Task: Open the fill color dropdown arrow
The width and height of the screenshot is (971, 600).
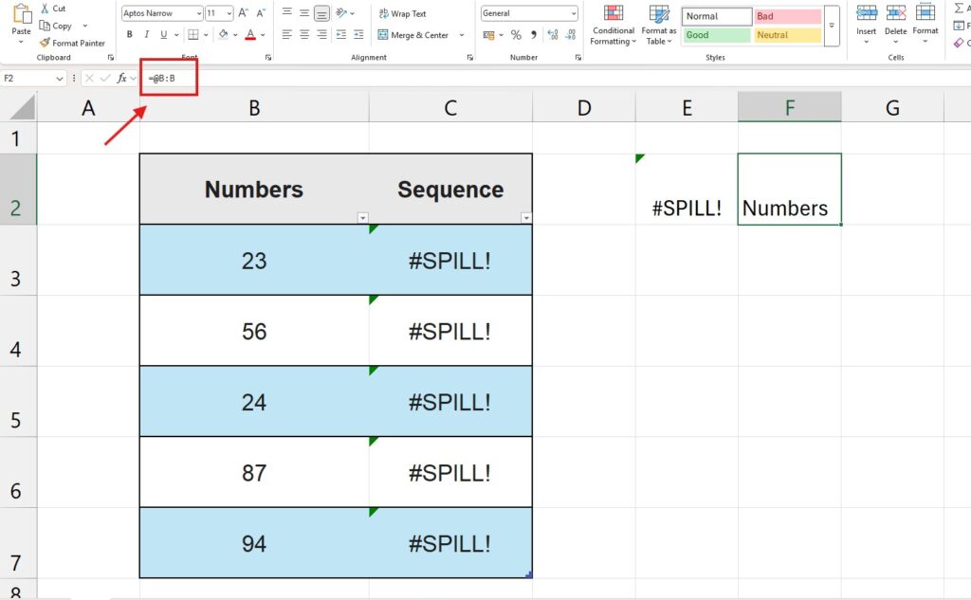Action: tap(235, 34)
